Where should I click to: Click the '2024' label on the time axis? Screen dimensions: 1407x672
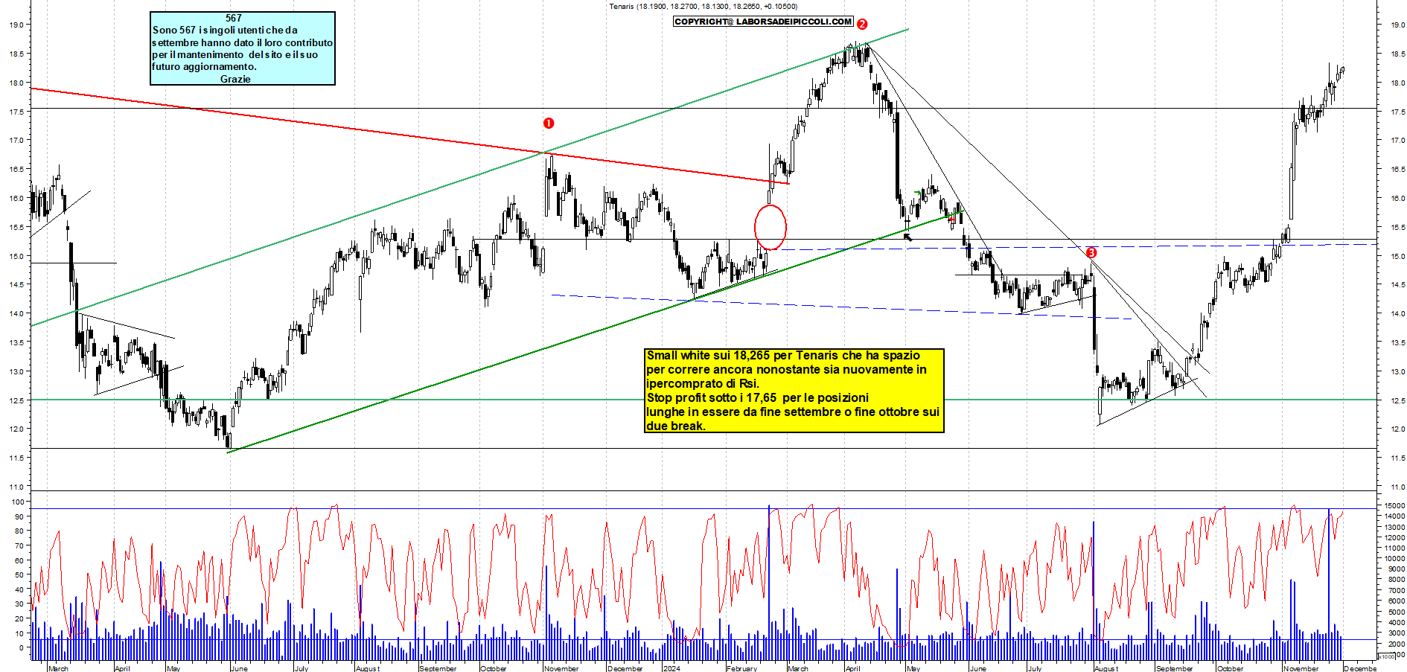[671, 668]
